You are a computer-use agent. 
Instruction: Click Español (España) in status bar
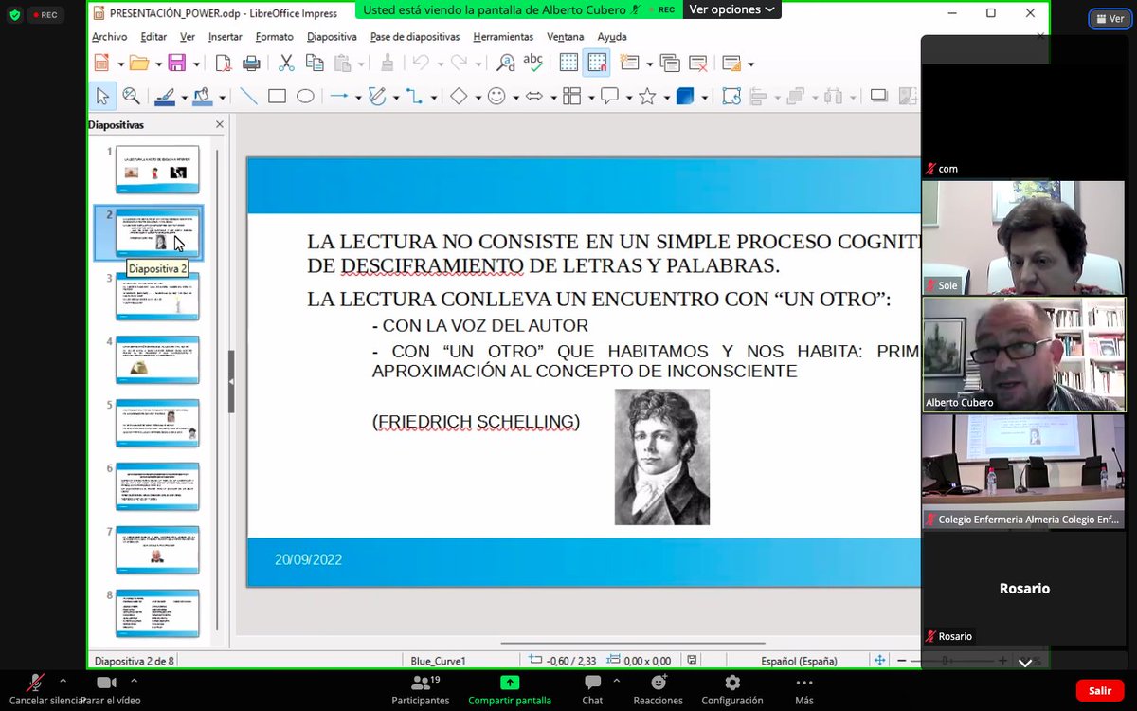click(x=799, y=661)
